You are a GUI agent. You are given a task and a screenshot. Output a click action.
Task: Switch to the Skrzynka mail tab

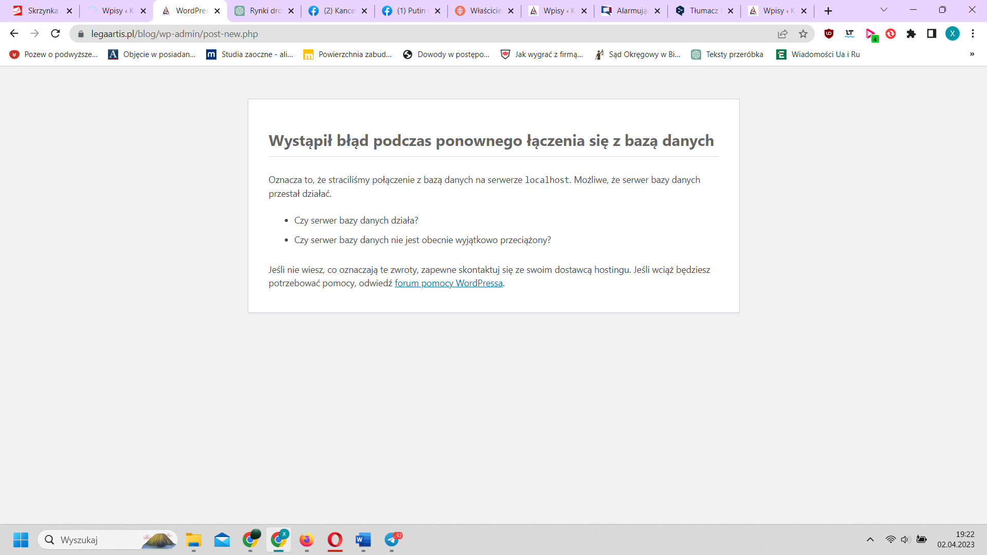pyautogui.click(x=42, y=11)
